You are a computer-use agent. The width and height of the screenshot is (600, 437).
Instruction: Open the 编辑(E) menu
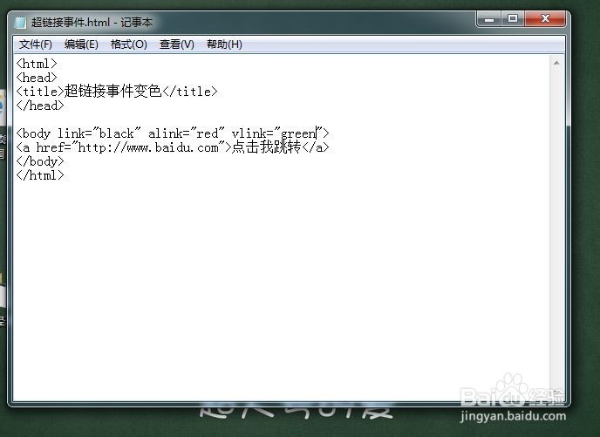(x=81, y=44)
